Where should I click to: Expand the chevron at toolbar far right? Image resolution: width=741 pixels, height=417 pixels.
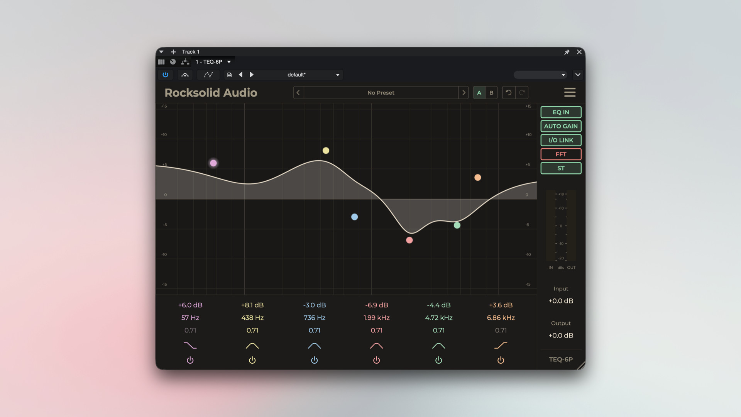point(578,75)
